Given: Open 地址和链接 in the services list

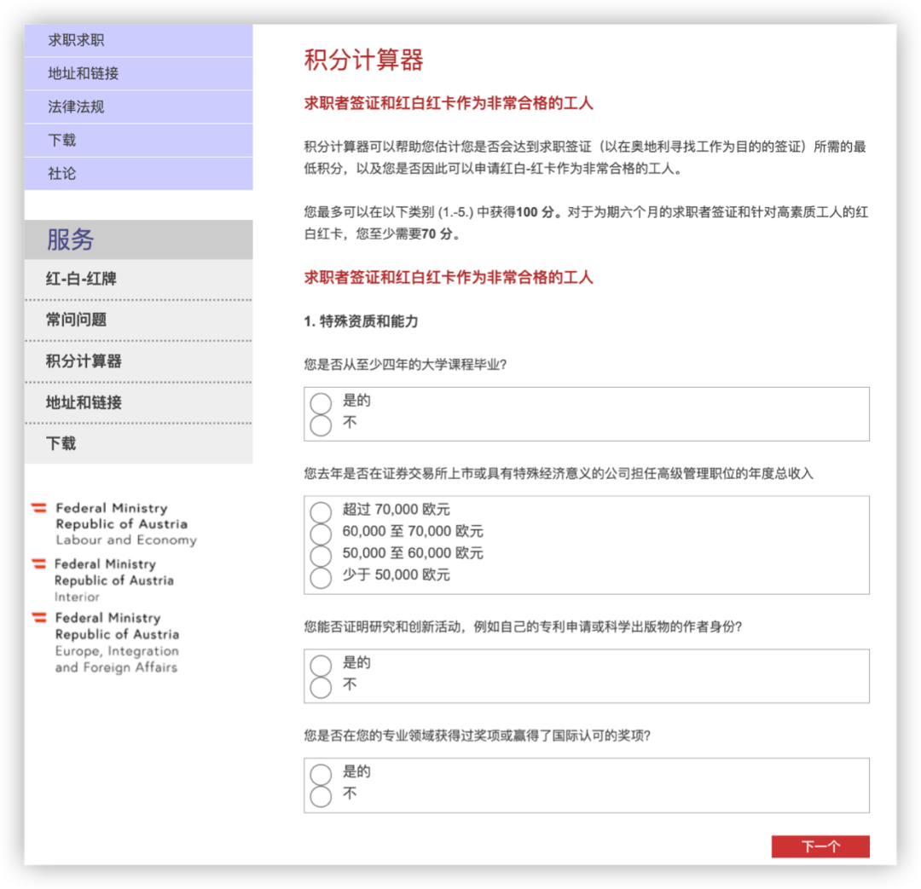Looking at the screenshot, I should [x=138, y=402].
